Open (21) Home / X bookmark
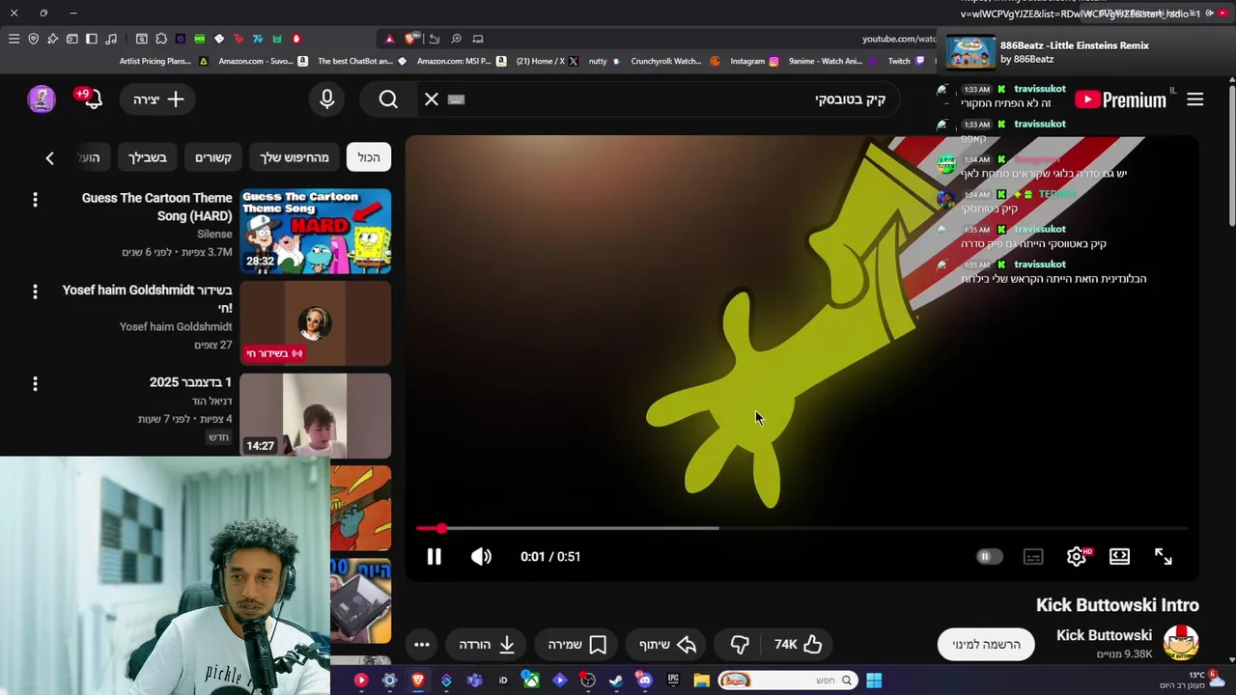Screen dimensions: 1236x695 (548, 61)
